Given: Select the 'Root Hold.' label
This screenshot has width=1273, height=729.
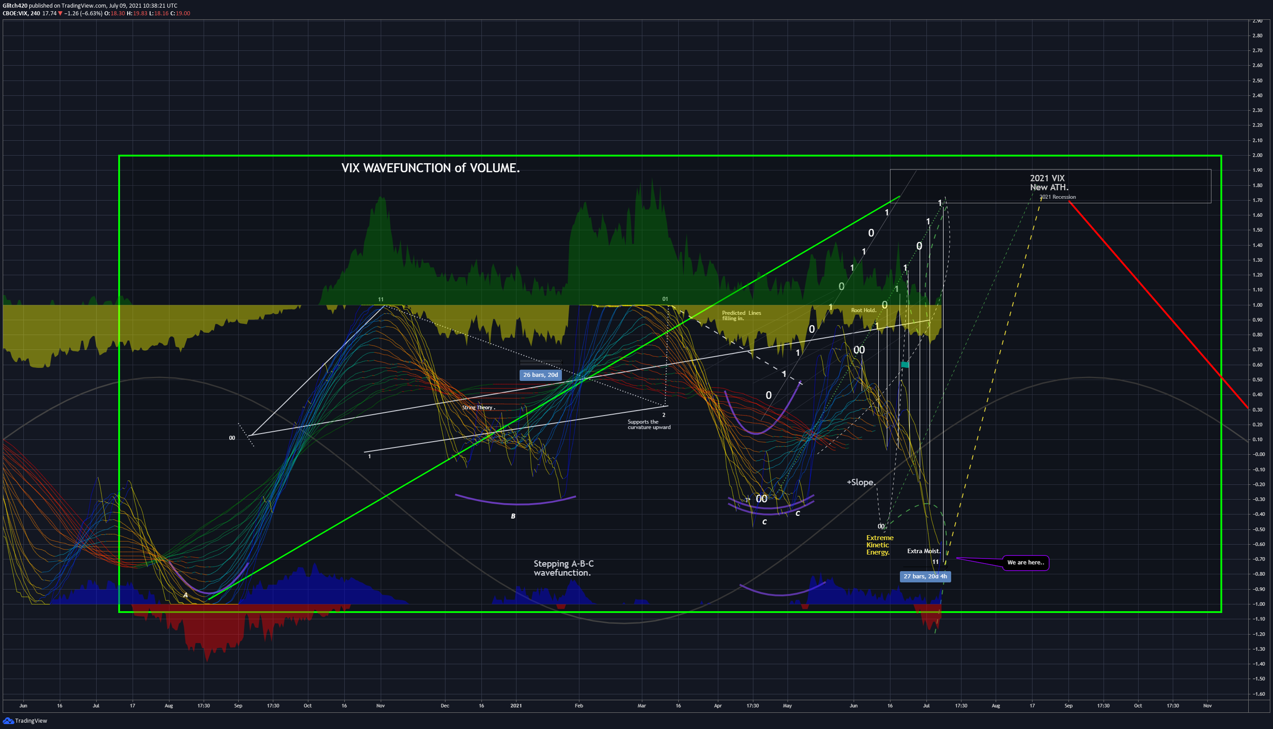Looking at the screenshot, I should (864, 310).
